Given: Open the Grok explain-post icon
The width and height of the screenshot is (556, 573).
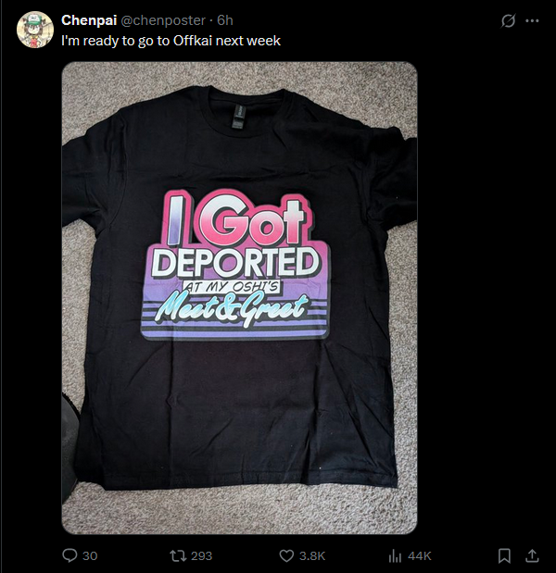Looking at the screenshot, I should point(508,21).
